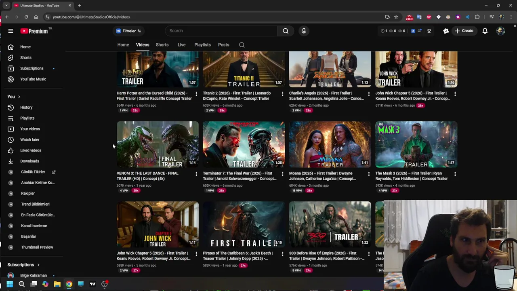Switch to the Posts channel tab
Viewport: 517px width, 291px height.
point(223,45)
